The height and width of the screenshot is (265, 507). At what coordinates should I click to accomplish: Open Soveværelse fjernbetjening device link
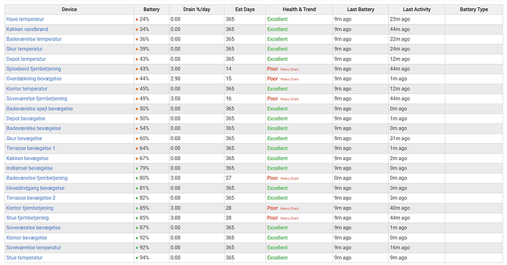pyautogui.click(x=37, y=98)
